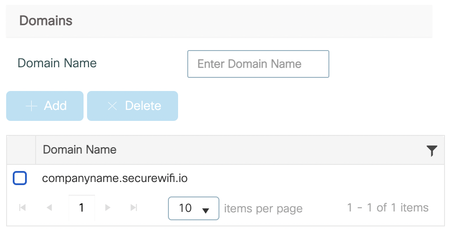452x233 pixels.
Task: Click the Domain Name form label
Action: tap(57, 63)
